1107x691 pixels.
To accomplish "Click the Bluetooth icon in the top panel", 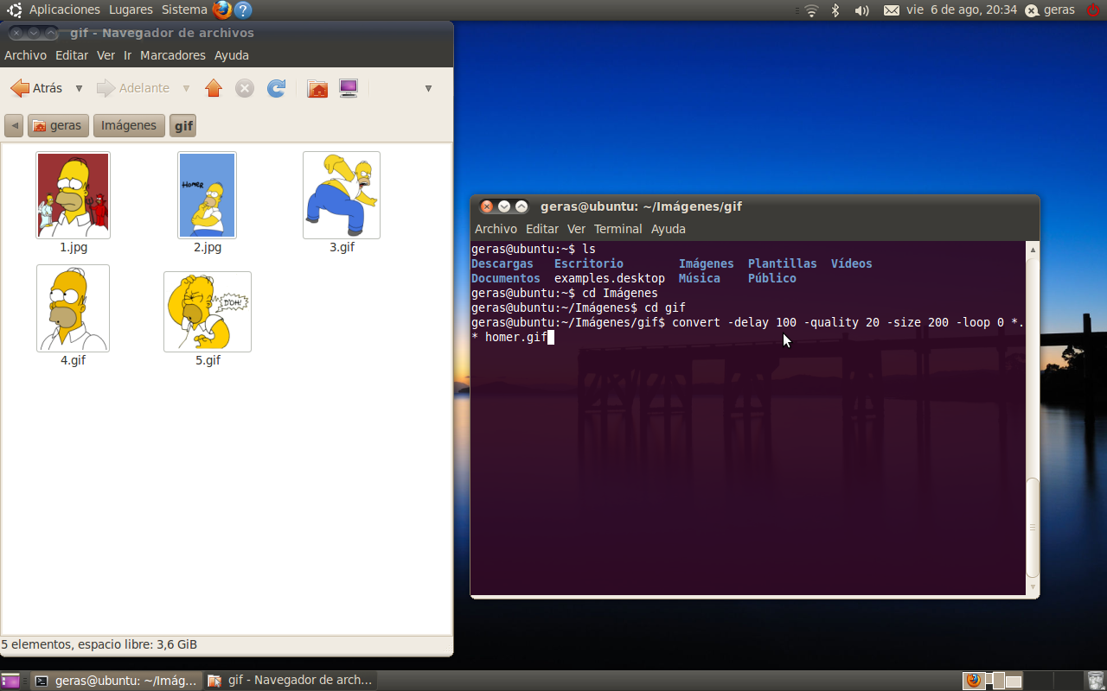I will 834,10.
